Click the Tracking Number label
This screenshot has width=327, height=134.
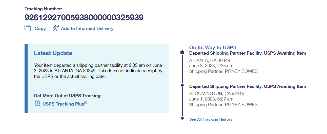tap(43, 9)
